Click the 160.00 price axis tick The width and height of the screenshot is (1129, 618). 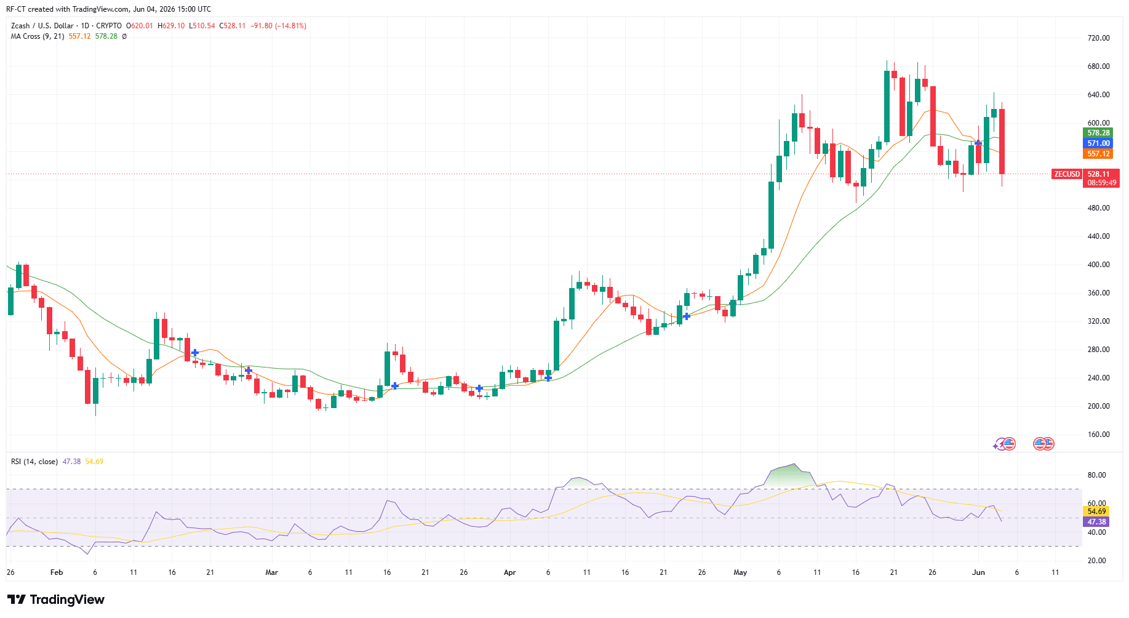pos(1098,435)
